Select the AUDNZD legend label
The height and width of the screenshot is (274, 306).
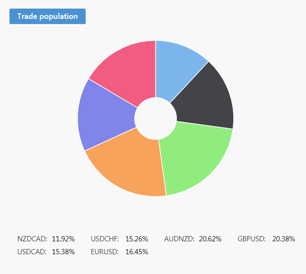(179, 239)
